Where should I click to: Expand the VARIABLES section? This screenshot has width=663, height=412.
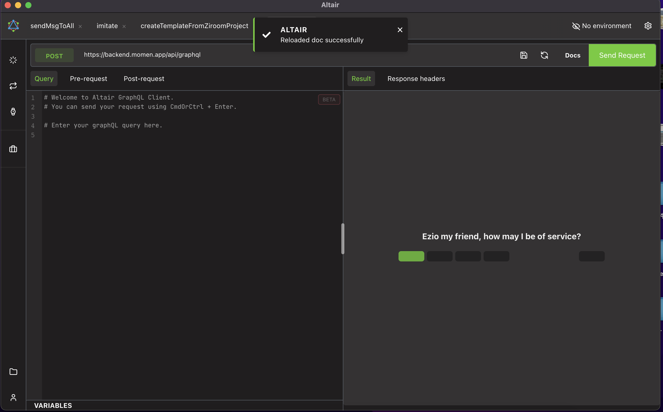point(53,406)
